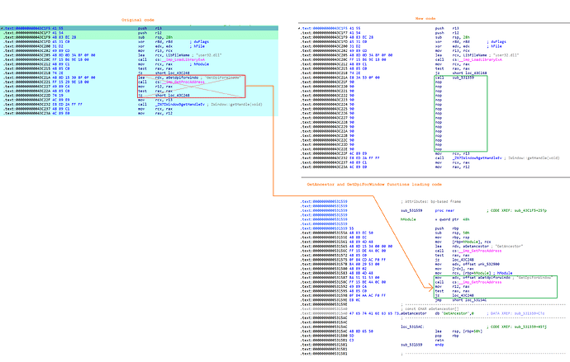This screenshot has height=362, width=570.
Task: Click the "user32.dll" string in New code
Action: [506, 55]
